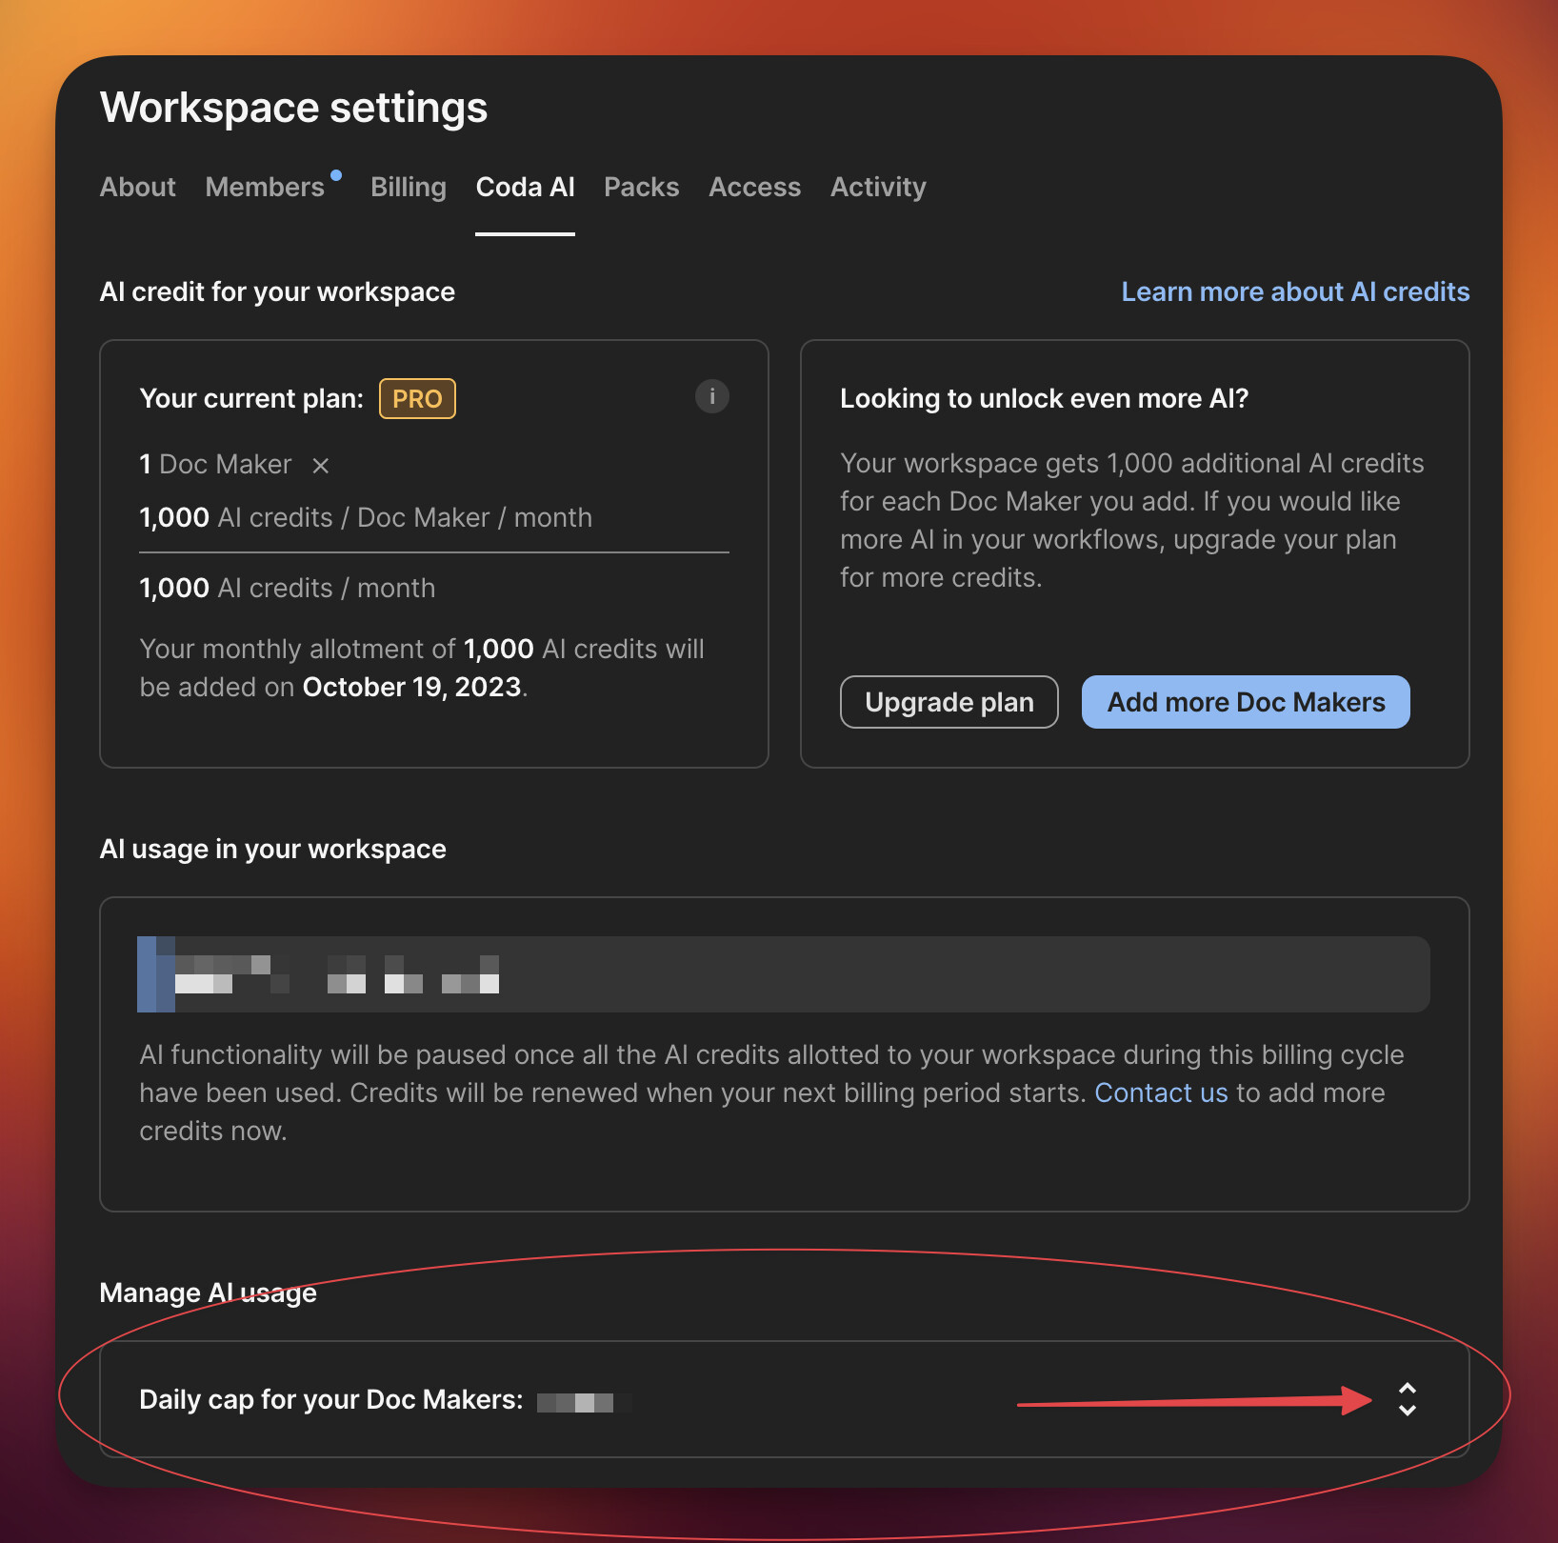
Task: Click the AI usage in your workspace heading
Action: pos(272,849)
